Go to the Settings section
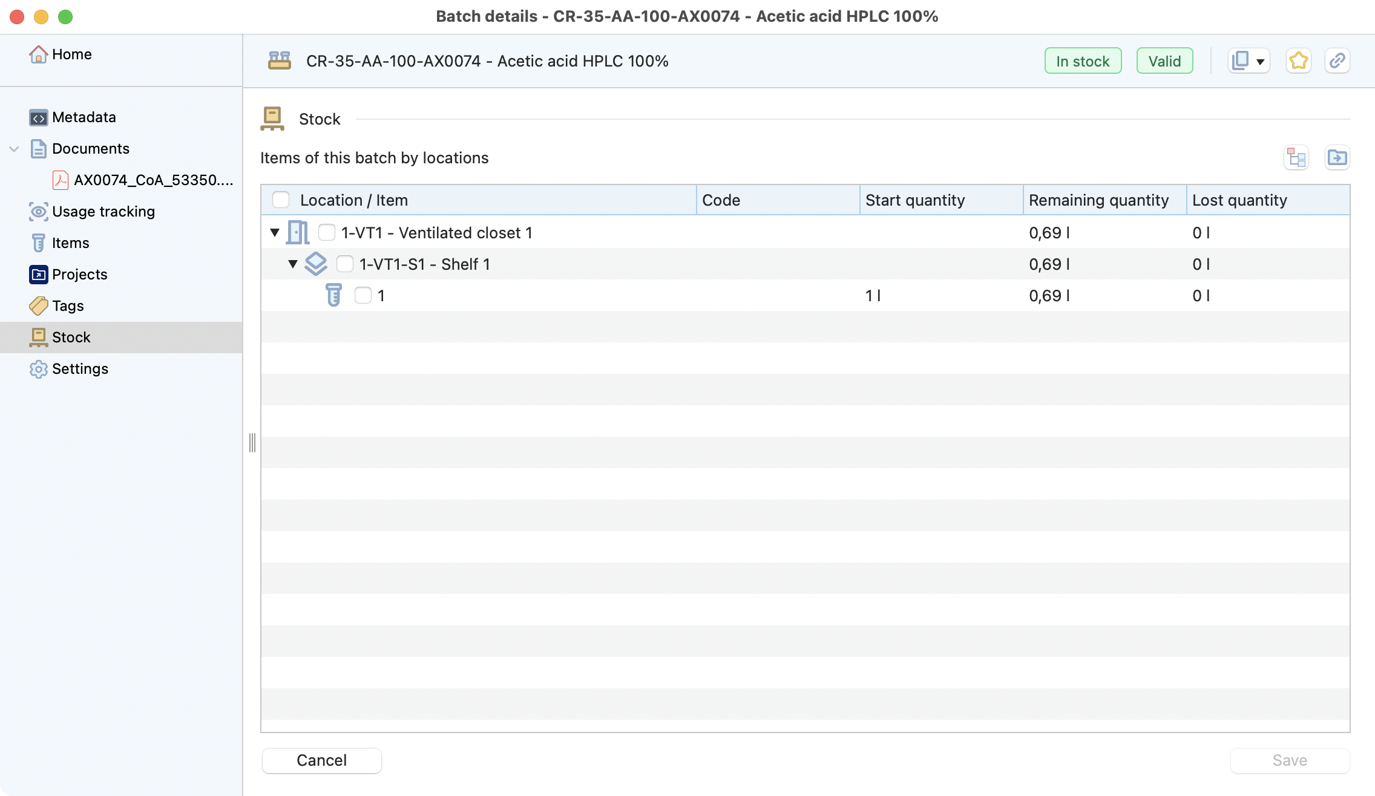1375x796 pixels. (x=80, y=369)
